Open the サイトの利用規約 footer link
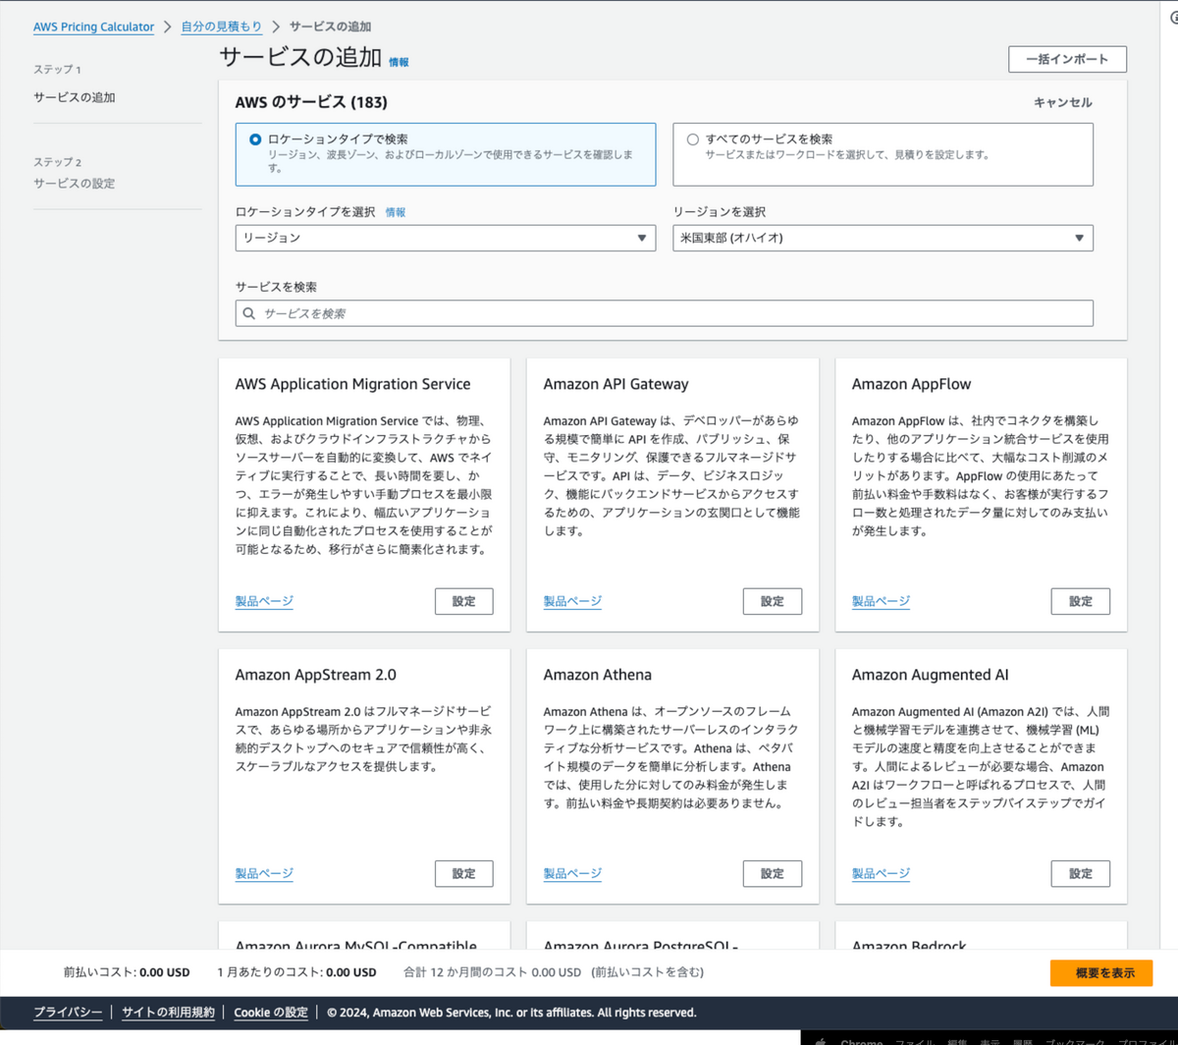This screenshot has width=1178, height=1045. (x=168, y=1013)
